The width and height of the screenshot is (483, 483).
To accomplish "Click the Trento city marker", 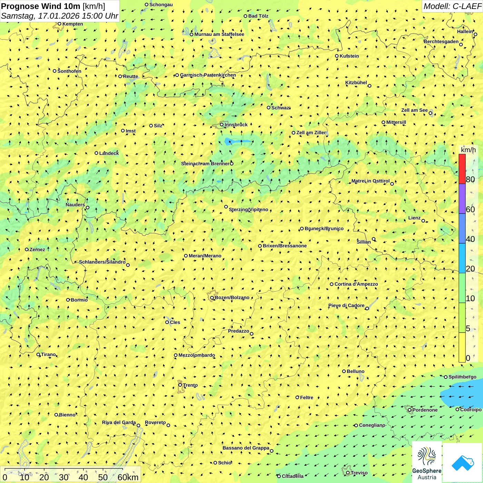I will [180, 385].
